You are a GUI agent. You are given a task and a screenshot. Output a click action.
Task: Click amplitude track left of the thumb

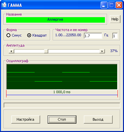click(29, 51)
